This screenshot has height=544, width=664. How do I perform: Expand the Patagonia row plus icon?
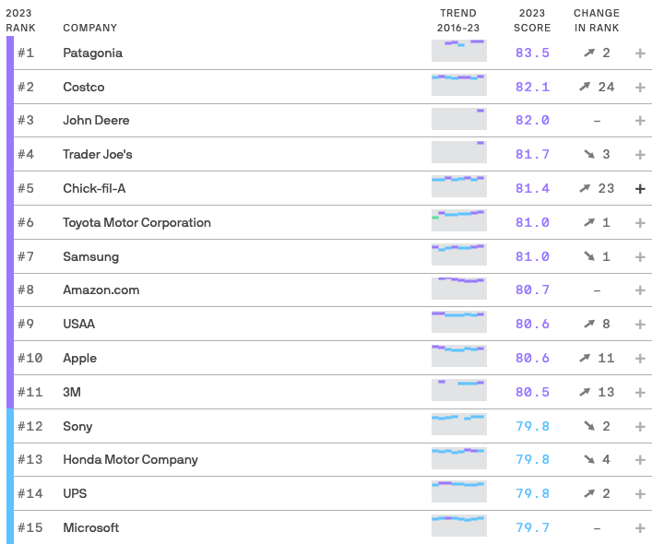point(640,53)
